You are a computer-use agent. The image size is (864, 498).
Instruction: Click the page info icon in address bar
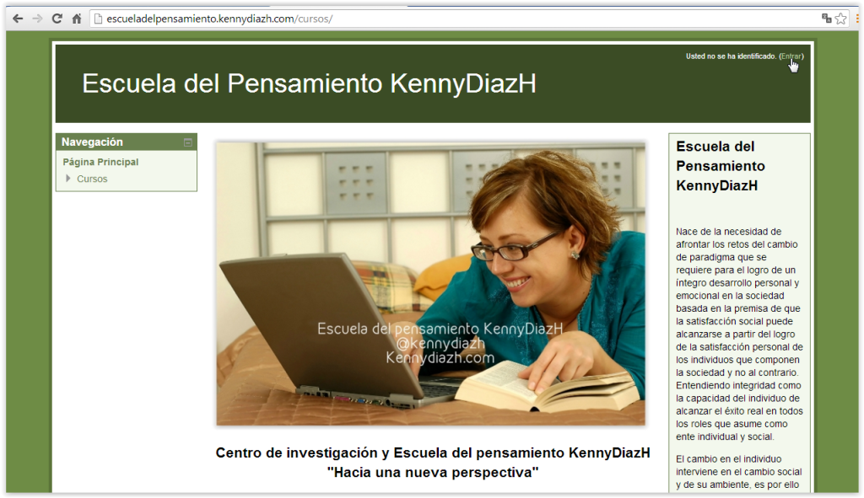pos(98,19)
